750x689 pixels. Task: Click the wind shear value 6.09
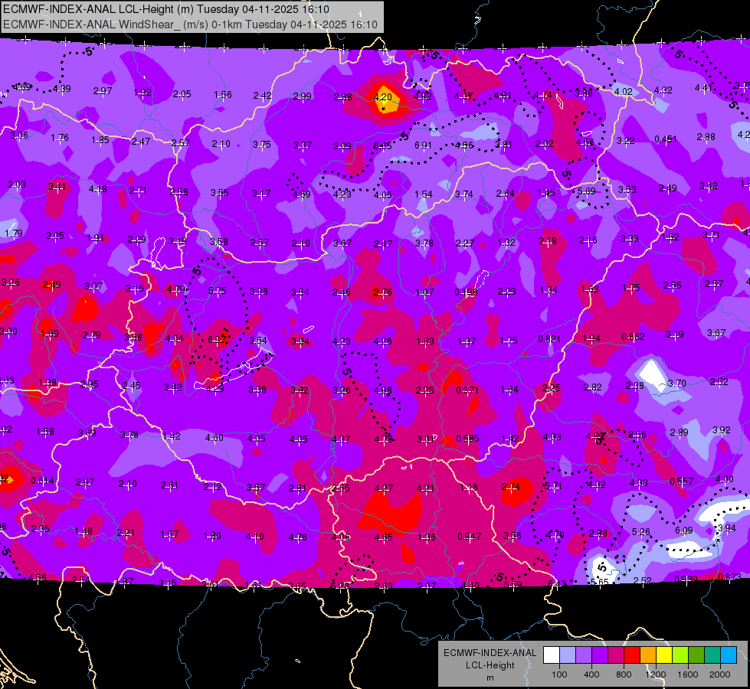click(684, 530)
